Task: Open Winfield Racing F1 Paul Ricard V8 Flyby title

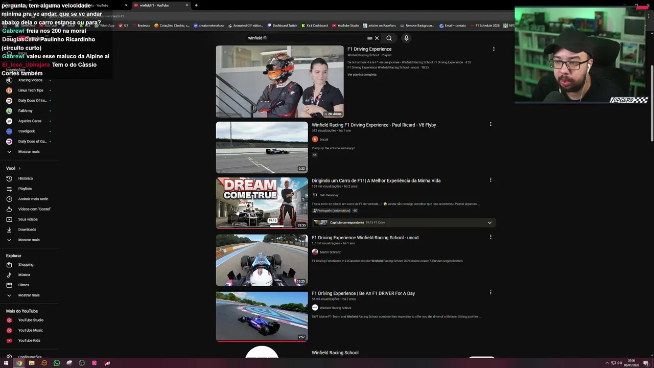Action: pos(374,125)
